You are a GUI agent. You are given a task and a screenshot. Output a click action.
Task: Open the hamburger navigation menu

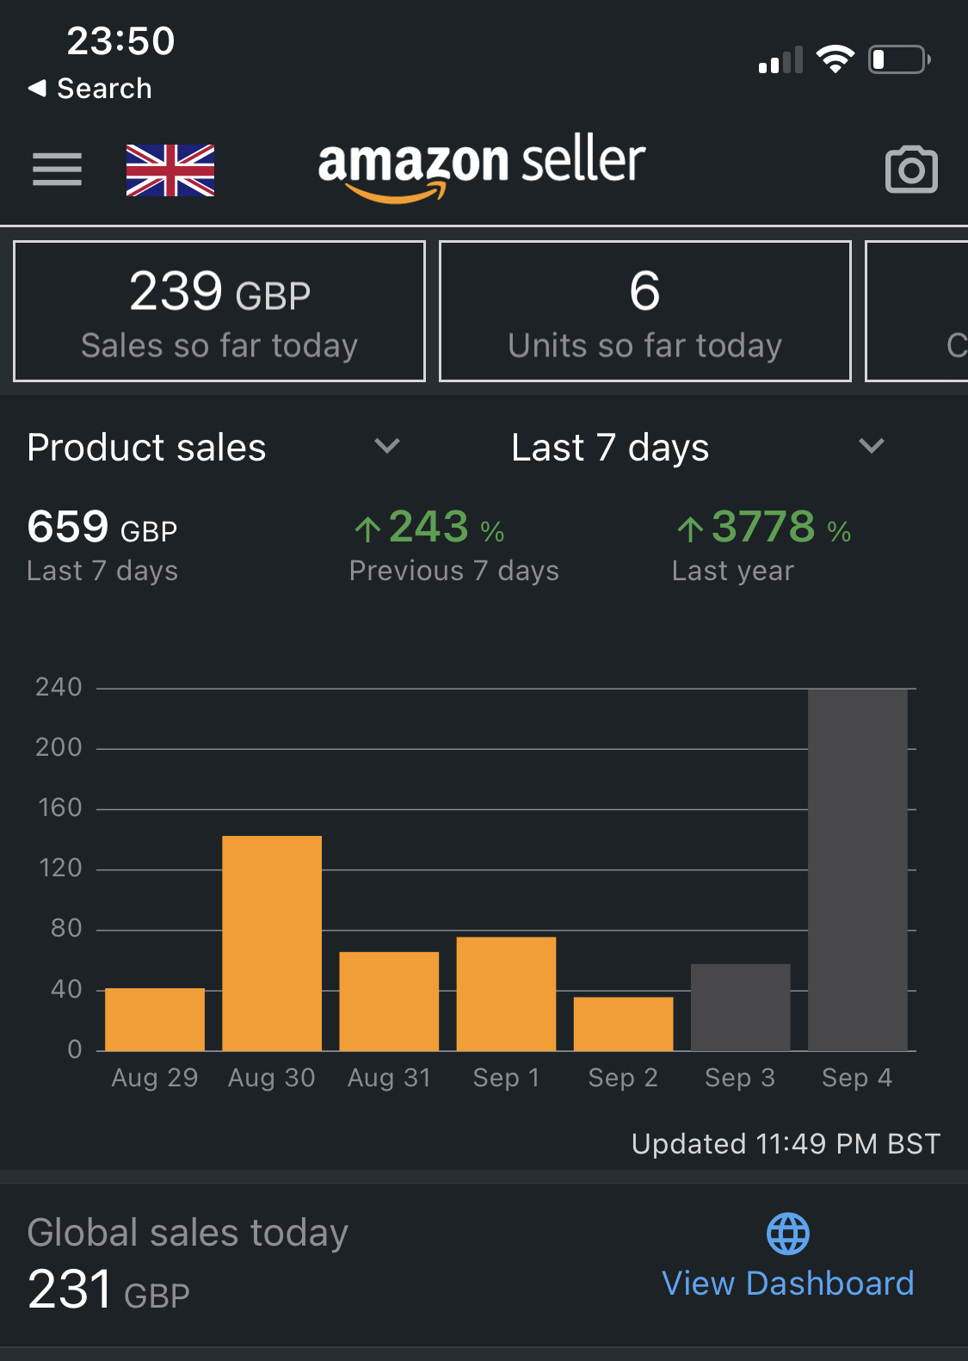point(57,169)
